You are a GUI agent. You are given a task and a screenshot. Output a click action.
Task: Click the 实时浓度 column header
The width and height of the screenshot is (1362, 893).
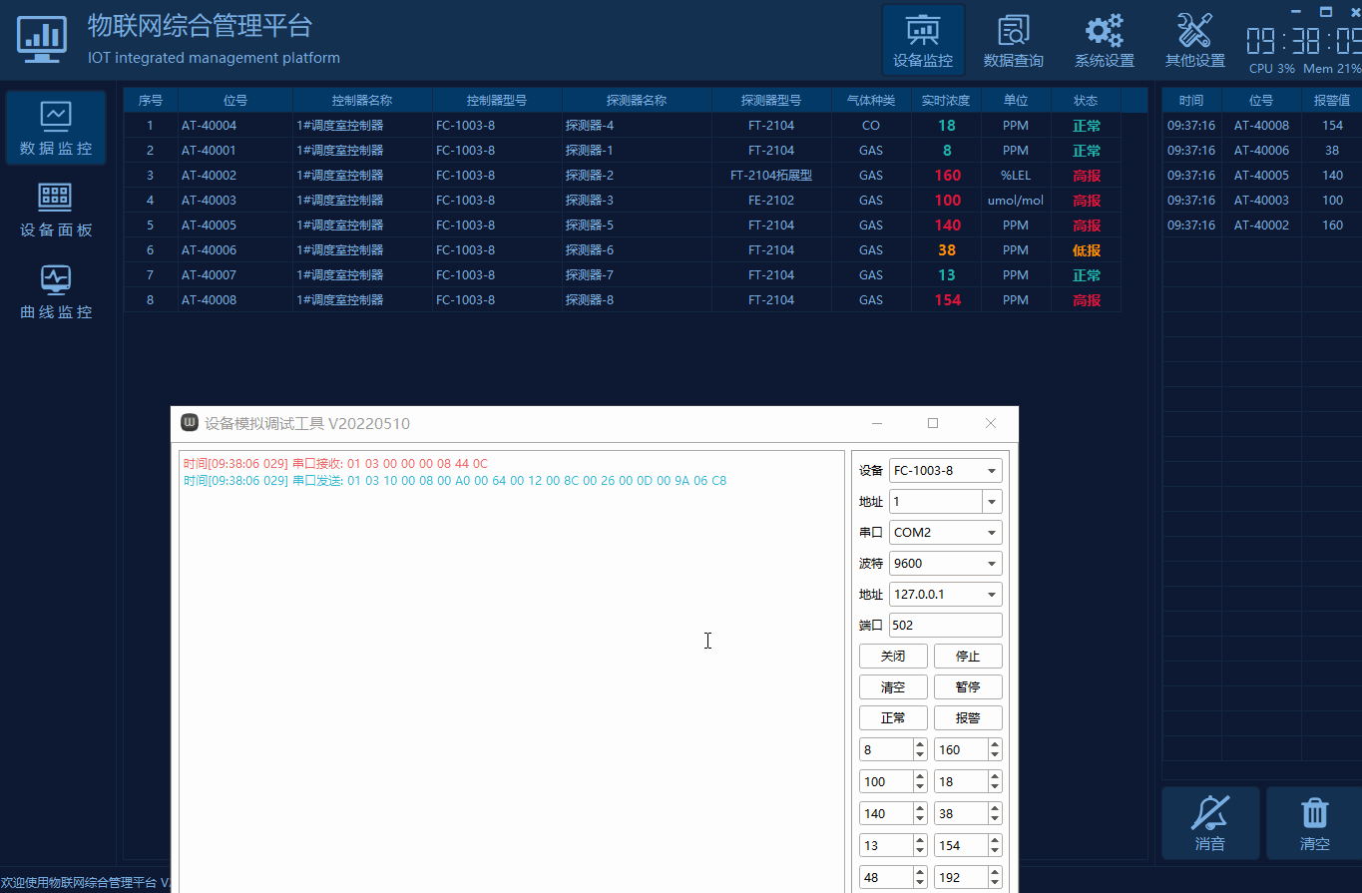click(x=946, y=101)
